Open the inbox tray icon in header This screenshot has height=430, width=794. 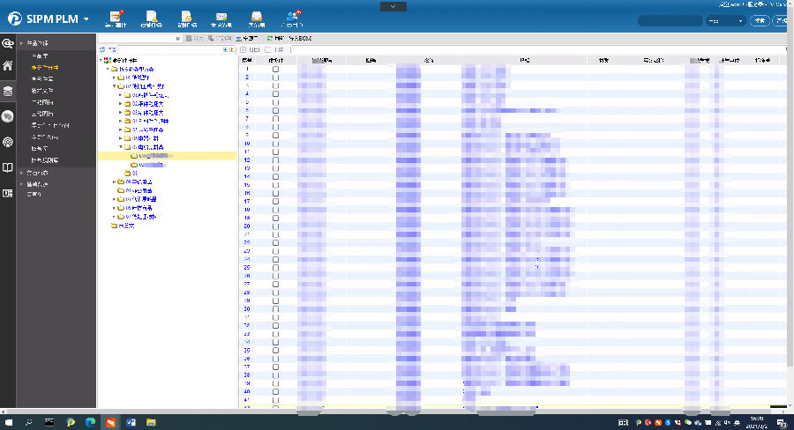(x=257, y=17)
